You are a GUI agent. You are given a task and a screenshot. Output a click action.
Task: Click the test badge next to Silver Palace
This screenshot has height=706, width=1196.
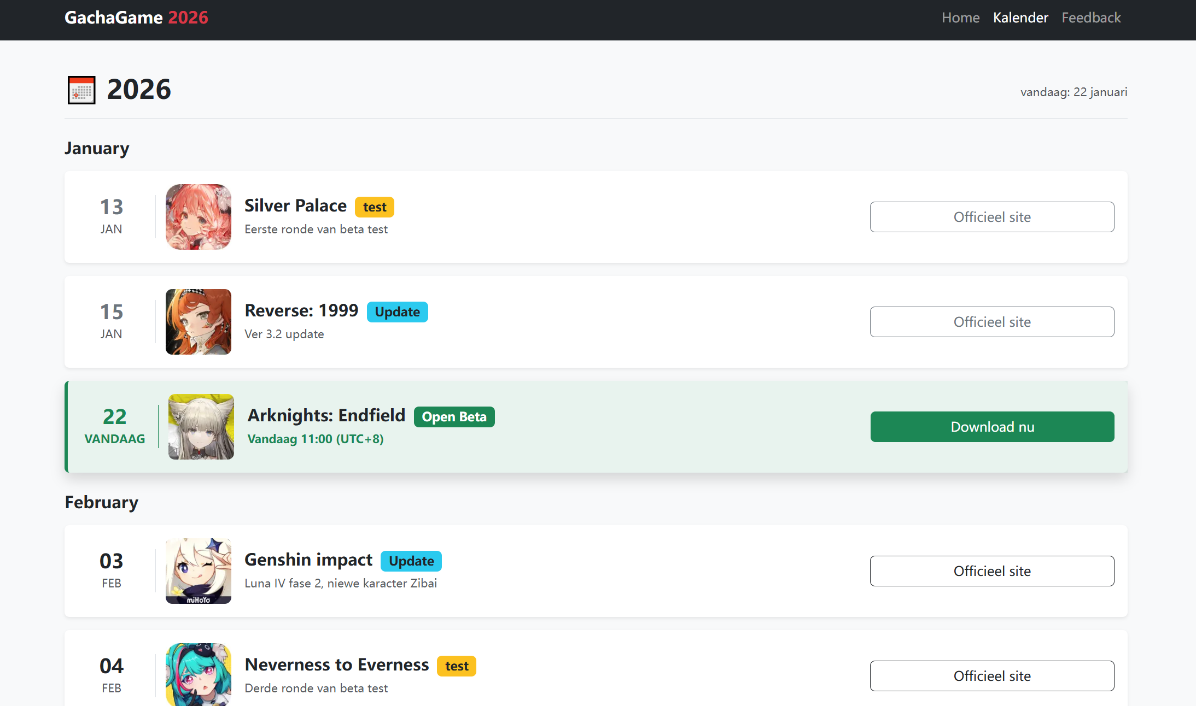(375, 207)
